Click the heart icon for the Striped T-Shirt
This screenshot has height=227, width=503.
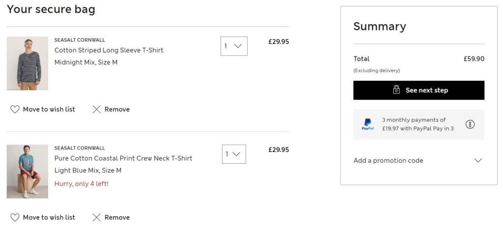15,109
